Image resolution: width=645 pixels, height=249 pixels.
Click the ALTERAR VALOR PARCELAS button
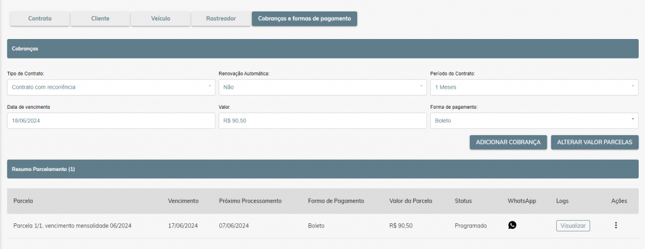595,142
